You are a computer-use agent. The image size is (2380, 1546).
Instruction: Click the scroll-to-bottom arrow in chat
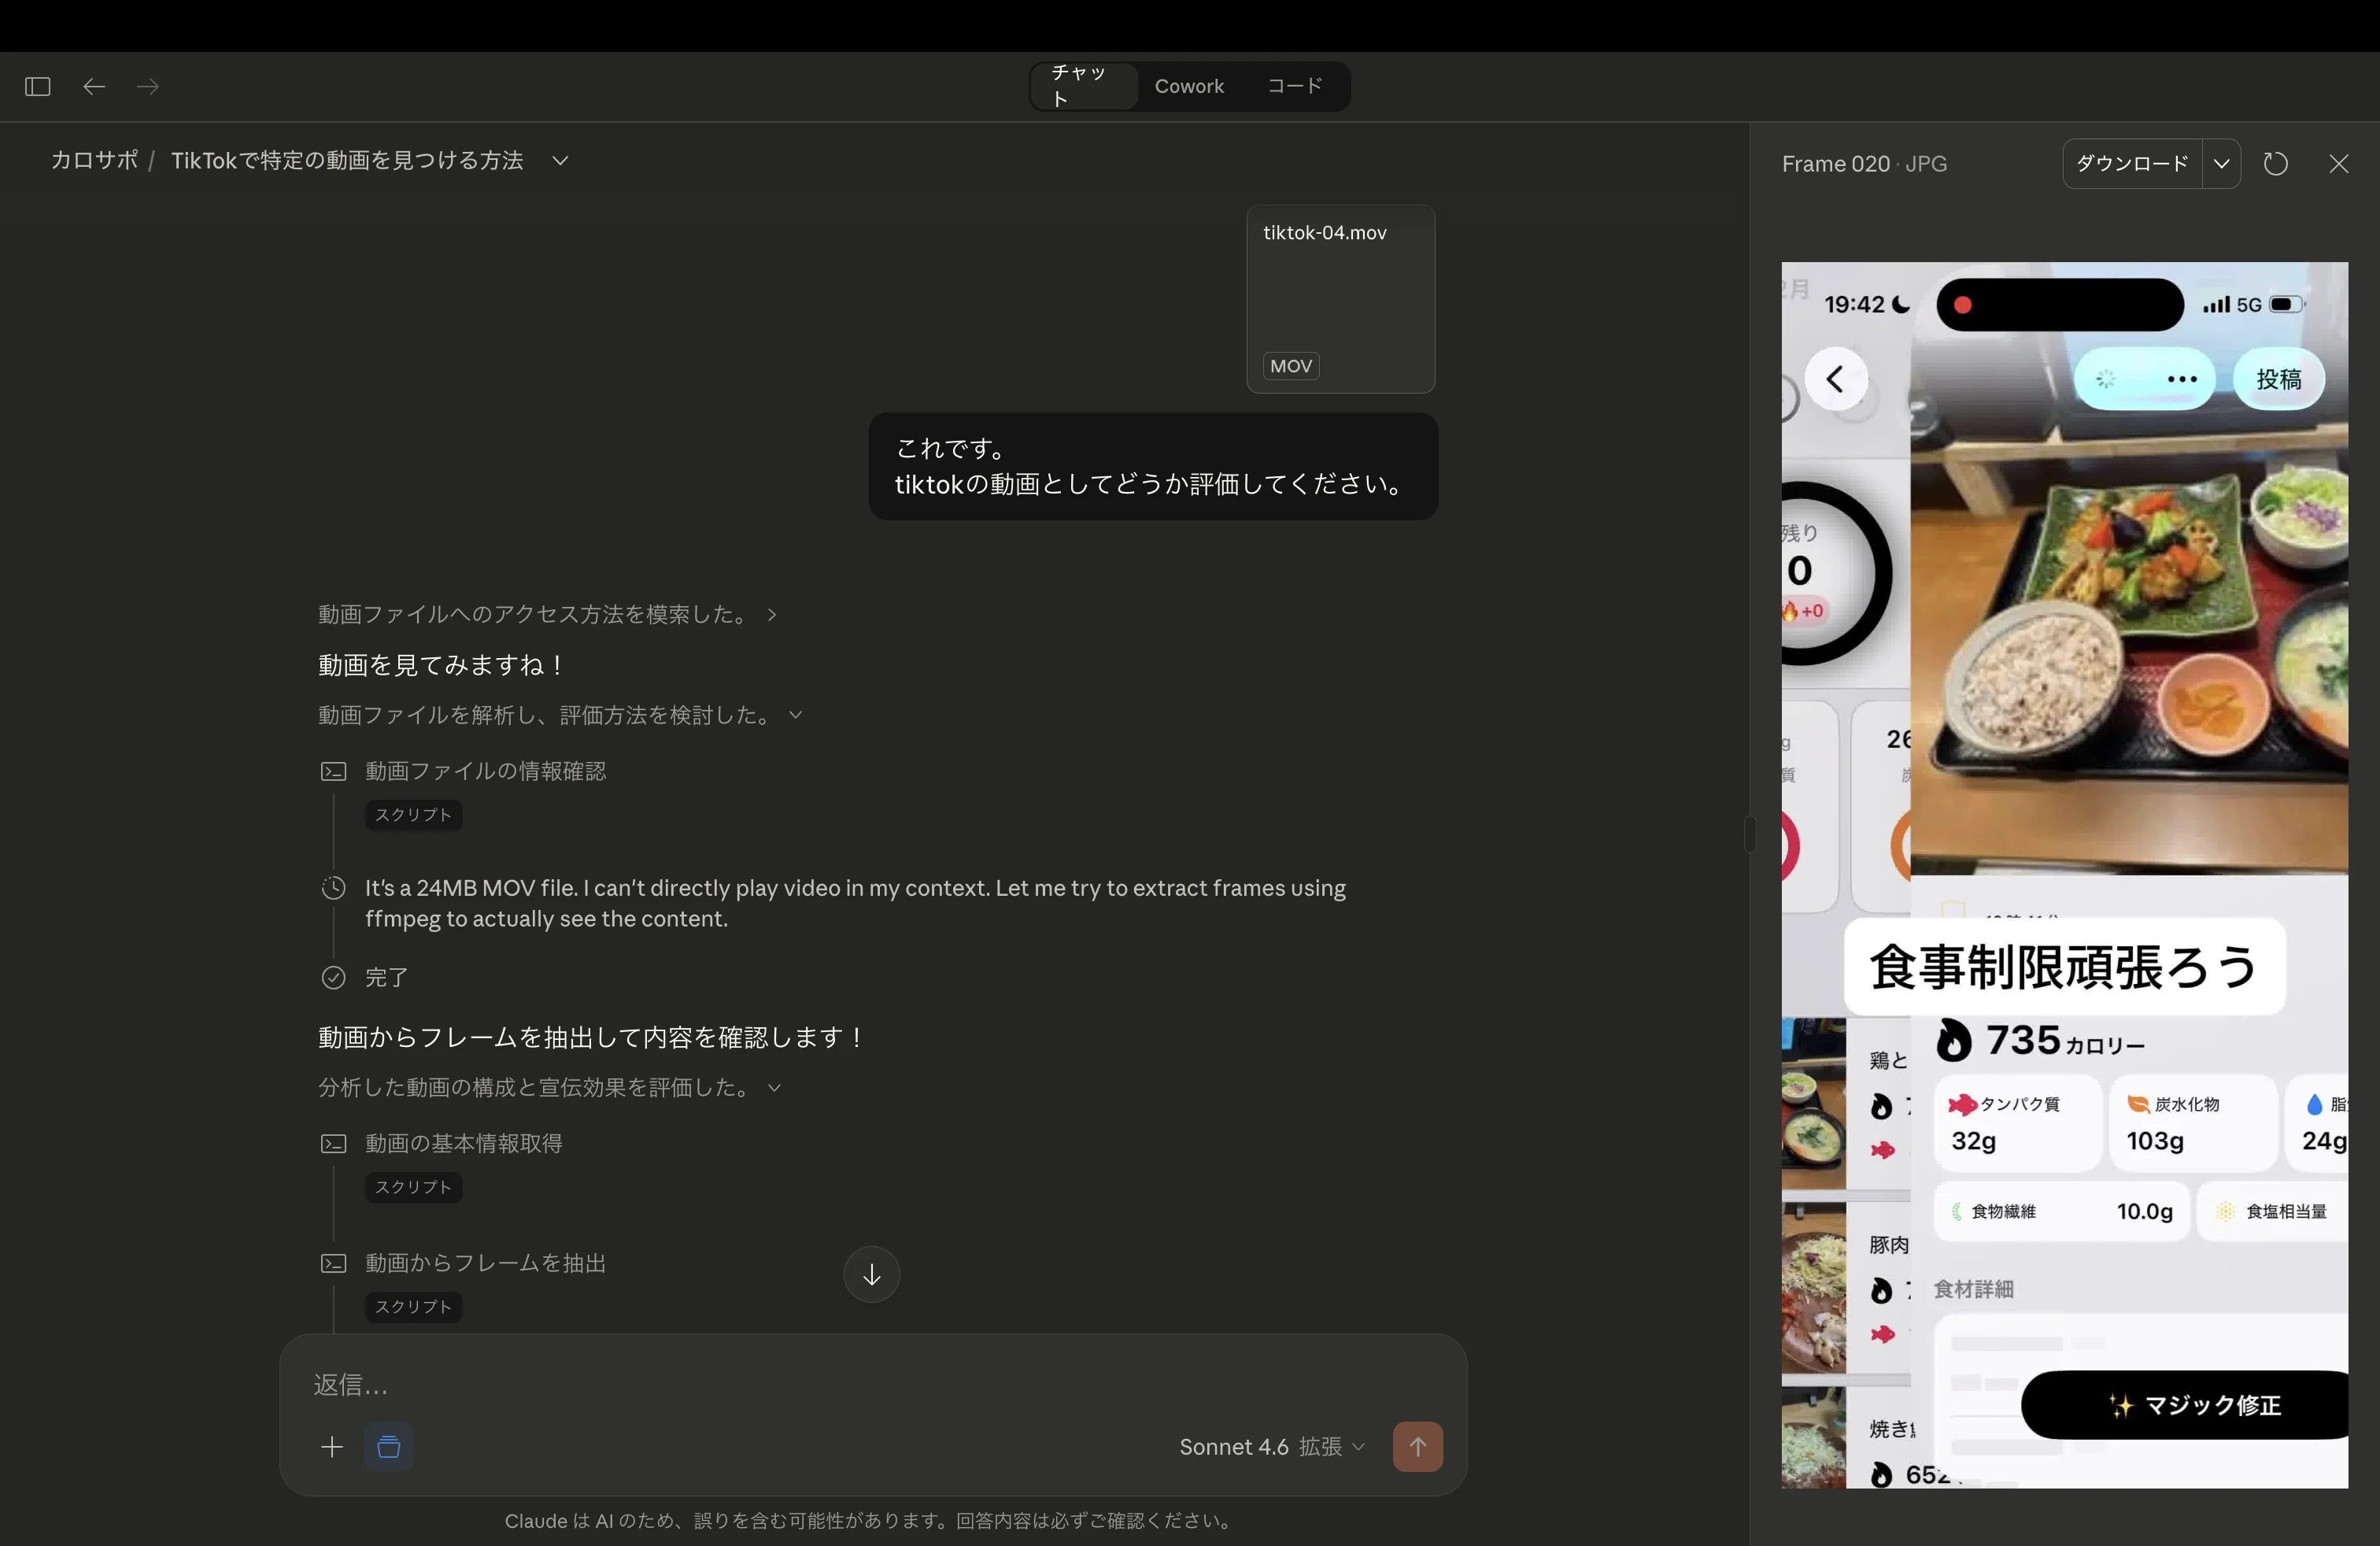click(x=870, y=1275)
